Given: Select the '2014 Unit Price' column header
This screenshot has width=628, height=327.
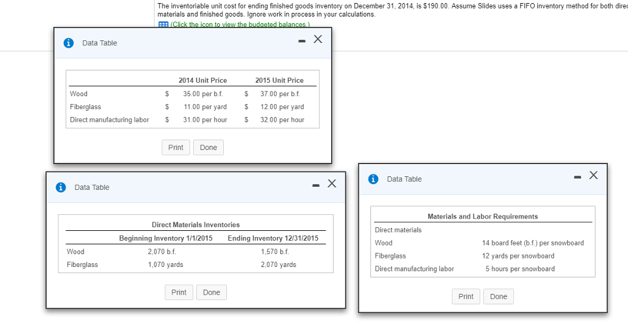Looking at the screenshot, I should 202,80.
